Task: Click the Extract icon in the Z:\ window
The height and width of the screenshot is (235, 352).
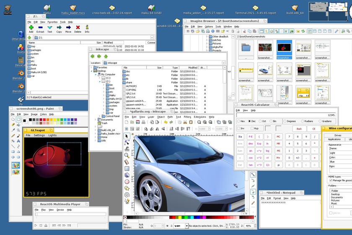Action: tap(40, 27)
